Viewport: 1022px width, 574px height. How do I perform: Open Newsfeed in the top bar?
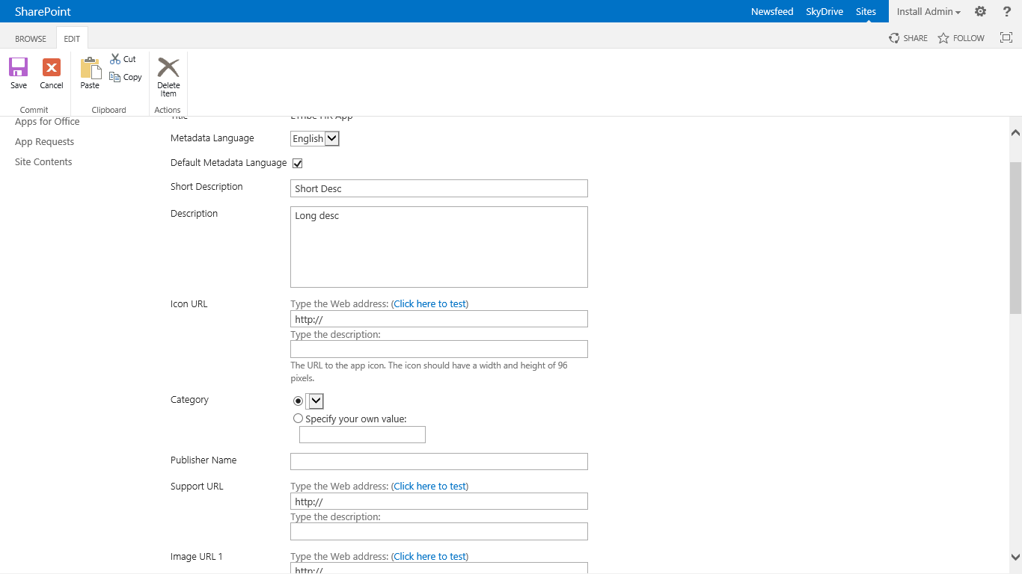click(772, 11)
